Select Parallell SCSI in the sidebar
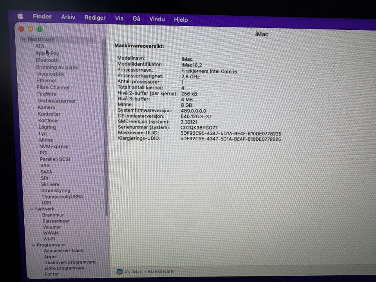The height and width of the screenshot is (282, 376). pyautogui.click(x=55, y=159)
